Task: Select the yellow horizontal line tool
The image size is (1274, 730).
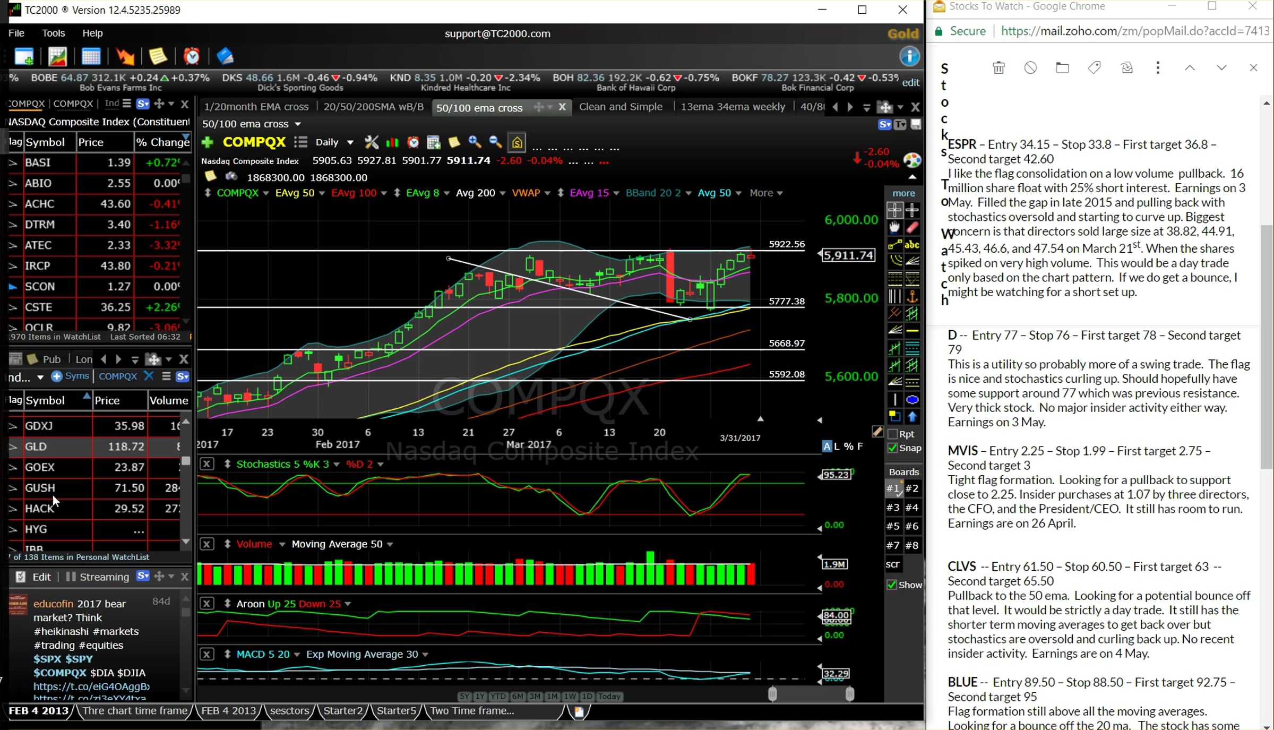Action: point(913,331)
